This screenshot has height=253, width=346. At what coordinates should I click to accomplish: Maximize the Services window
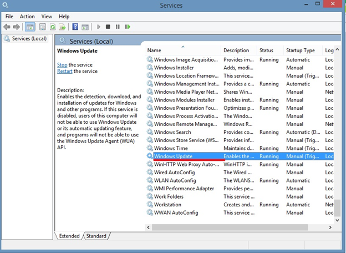point(317,4)
